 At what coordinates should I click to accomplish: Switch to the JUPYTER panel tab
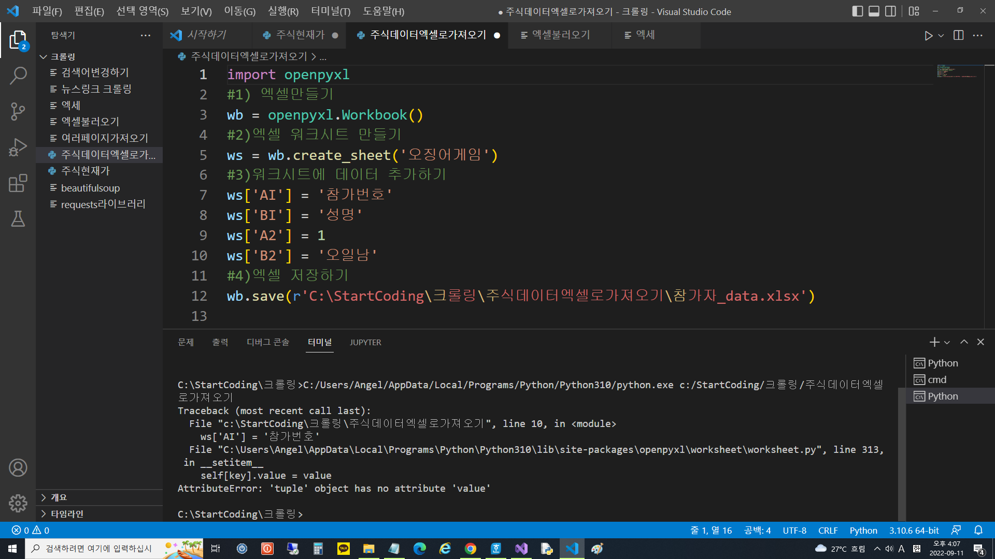[365, 342]
